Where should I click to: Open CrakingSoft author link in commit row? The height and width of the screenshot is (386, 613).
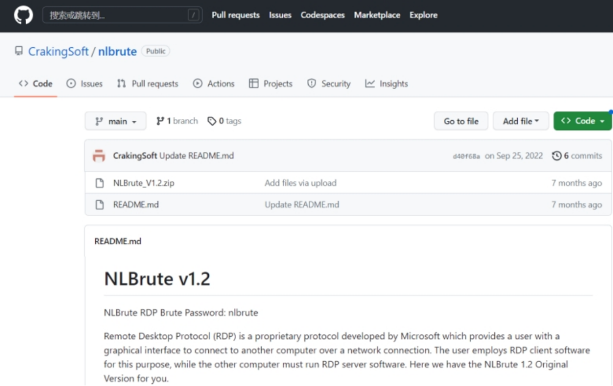pos(135,156)
